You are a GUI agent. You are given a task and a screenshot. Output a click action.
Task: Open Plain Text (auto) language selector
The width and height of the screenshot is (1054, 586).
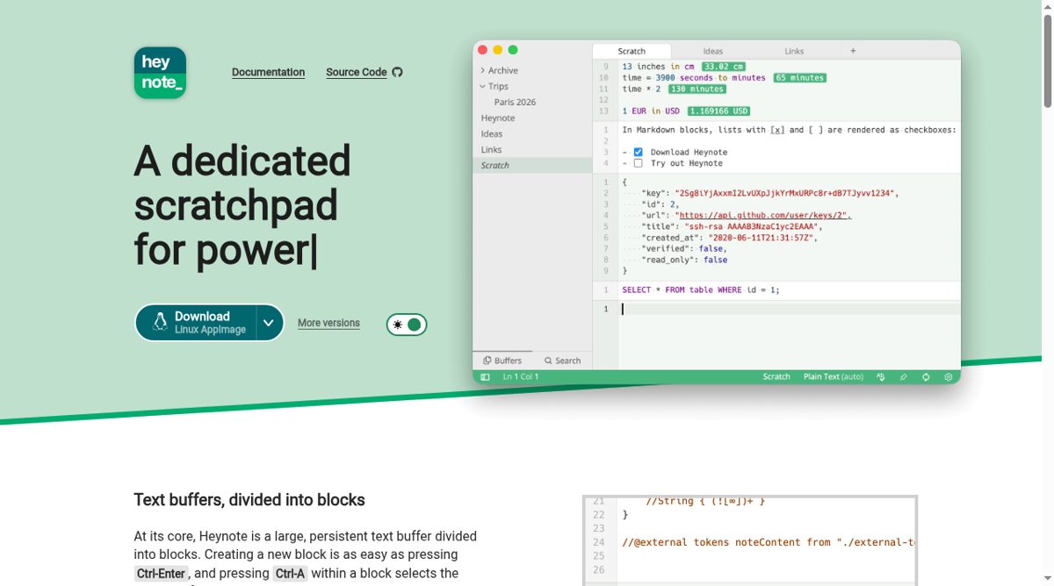pyautogui.click(x=834, y=376)
